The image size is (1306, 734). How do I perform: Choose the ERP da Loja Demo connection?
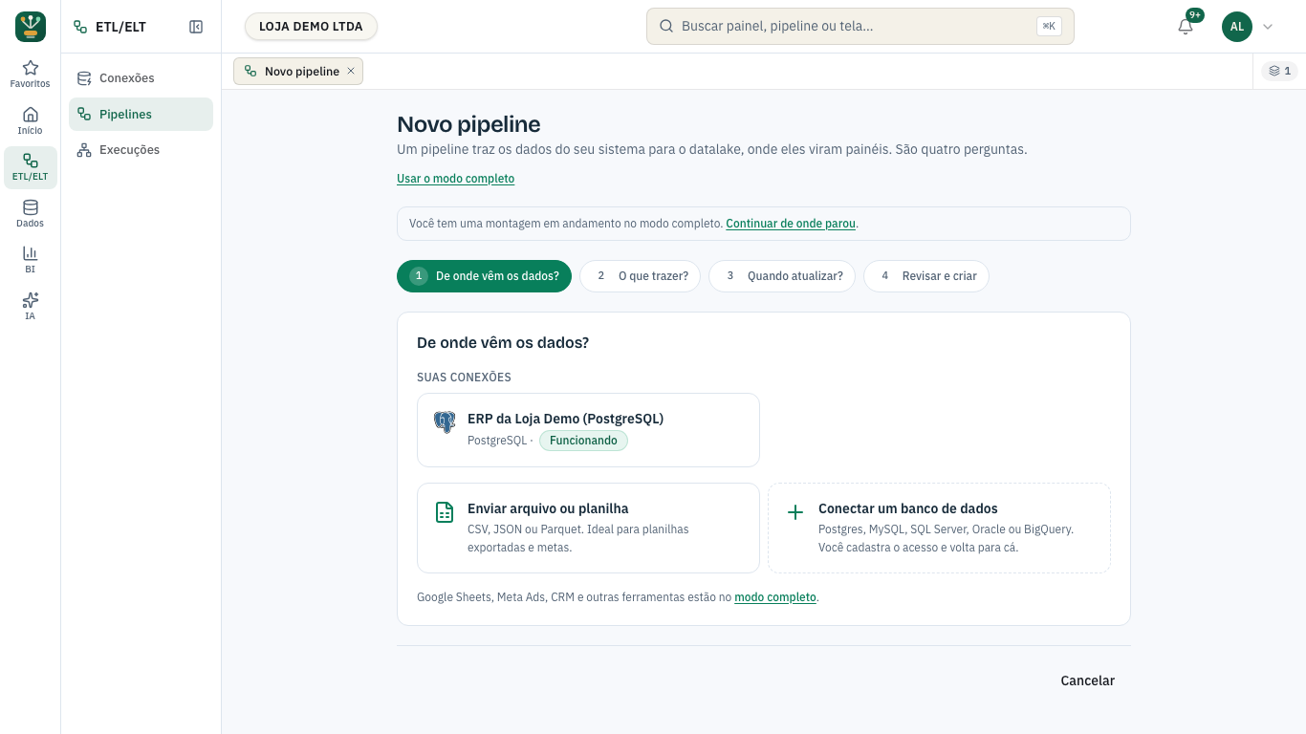tap(588, 430)
